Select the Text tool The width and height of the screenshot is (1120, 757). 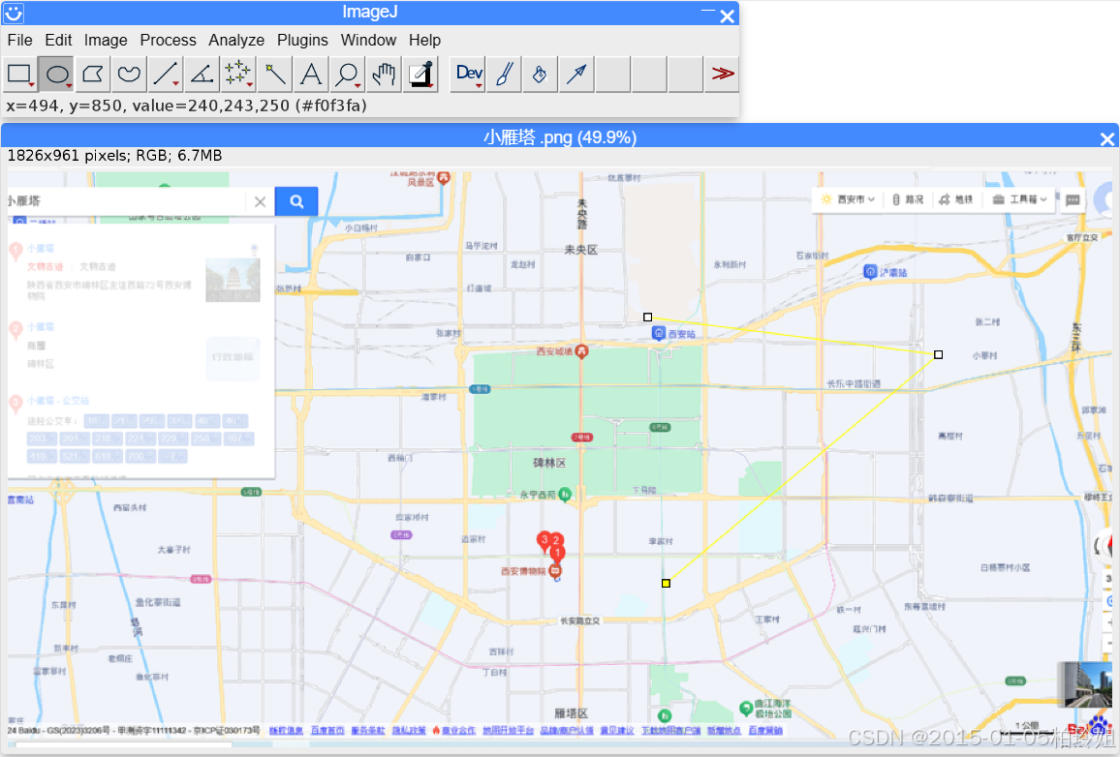[x=311, y=74]
